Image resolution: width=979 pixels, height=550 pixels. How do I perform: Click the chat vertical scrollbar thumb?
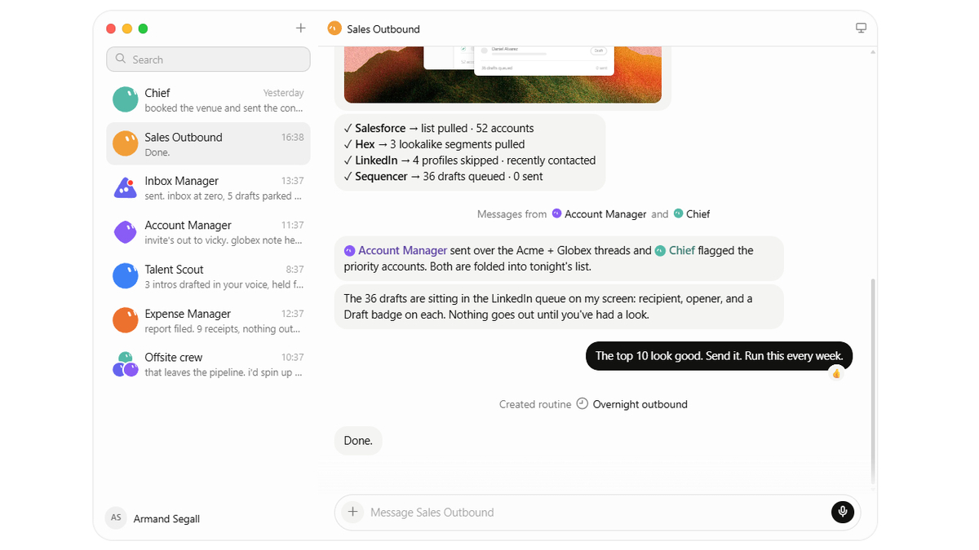coord(871,381)
